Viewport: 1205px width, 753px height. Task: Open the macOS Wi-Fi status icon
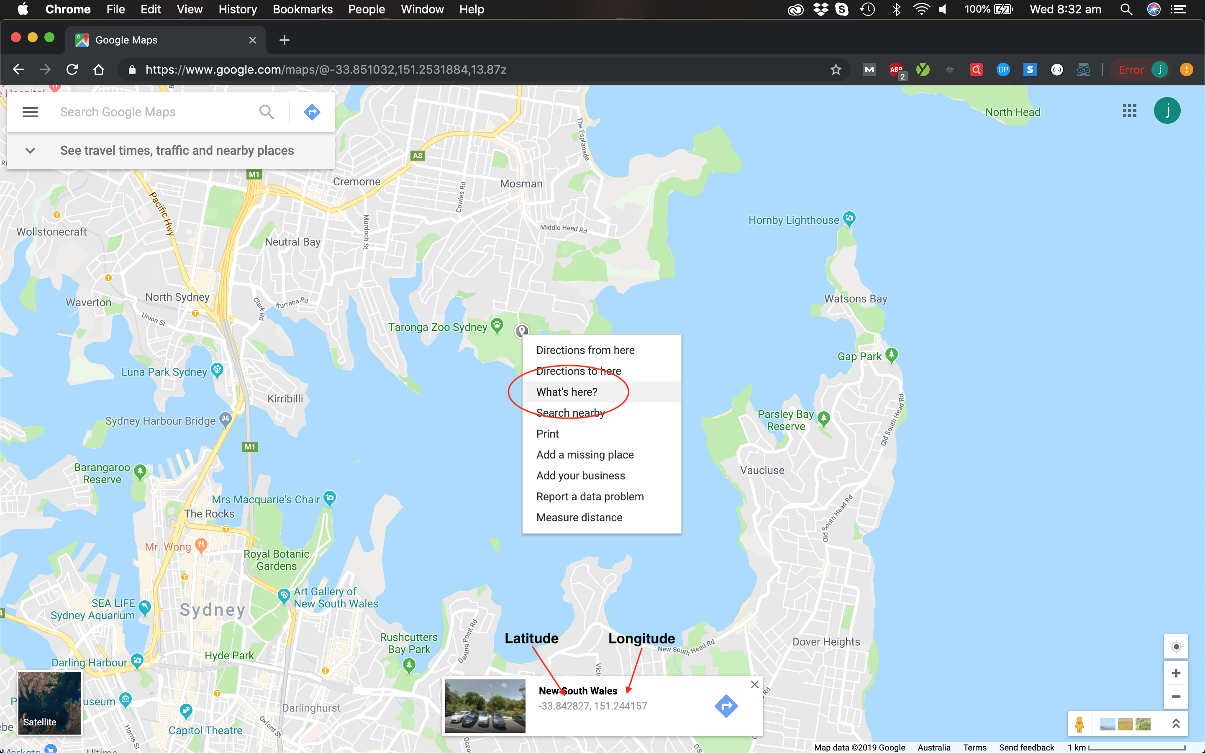coord(921,10)
